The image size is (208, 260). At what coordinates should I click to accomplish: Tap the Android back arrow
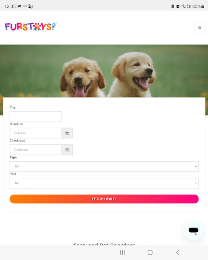click(177, 252)
